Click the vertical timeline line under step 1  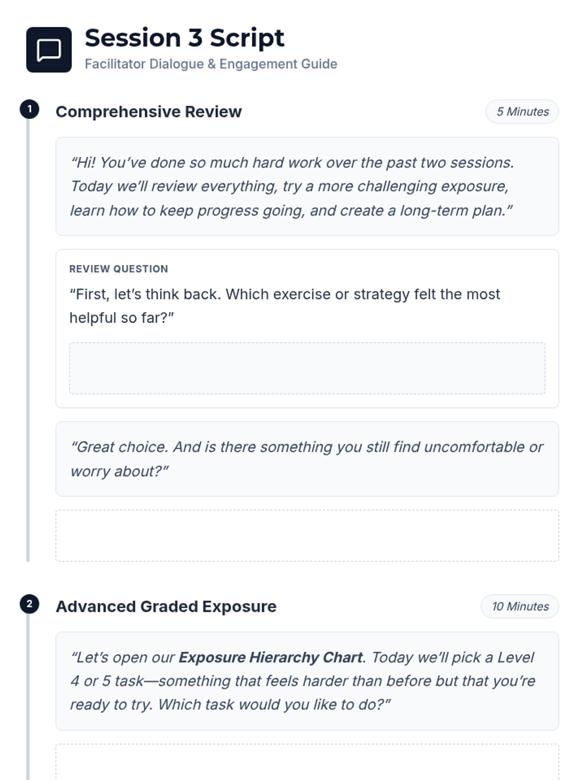pos(28,341)
